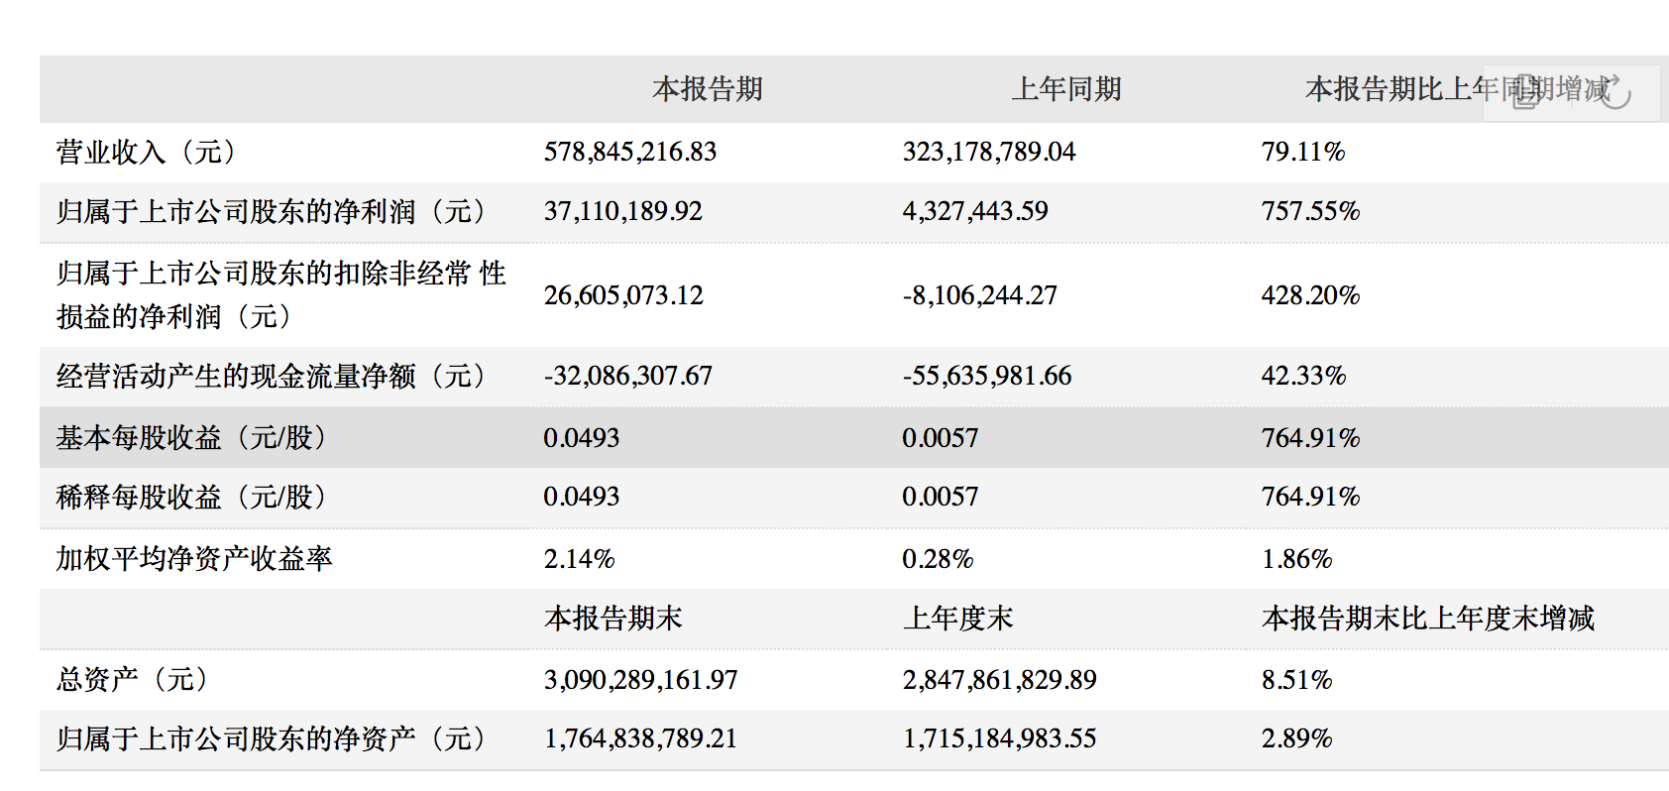Select the net profit value 37,110,189.92
Viewport: 1669px width, 791px height.
pos(623,211)
